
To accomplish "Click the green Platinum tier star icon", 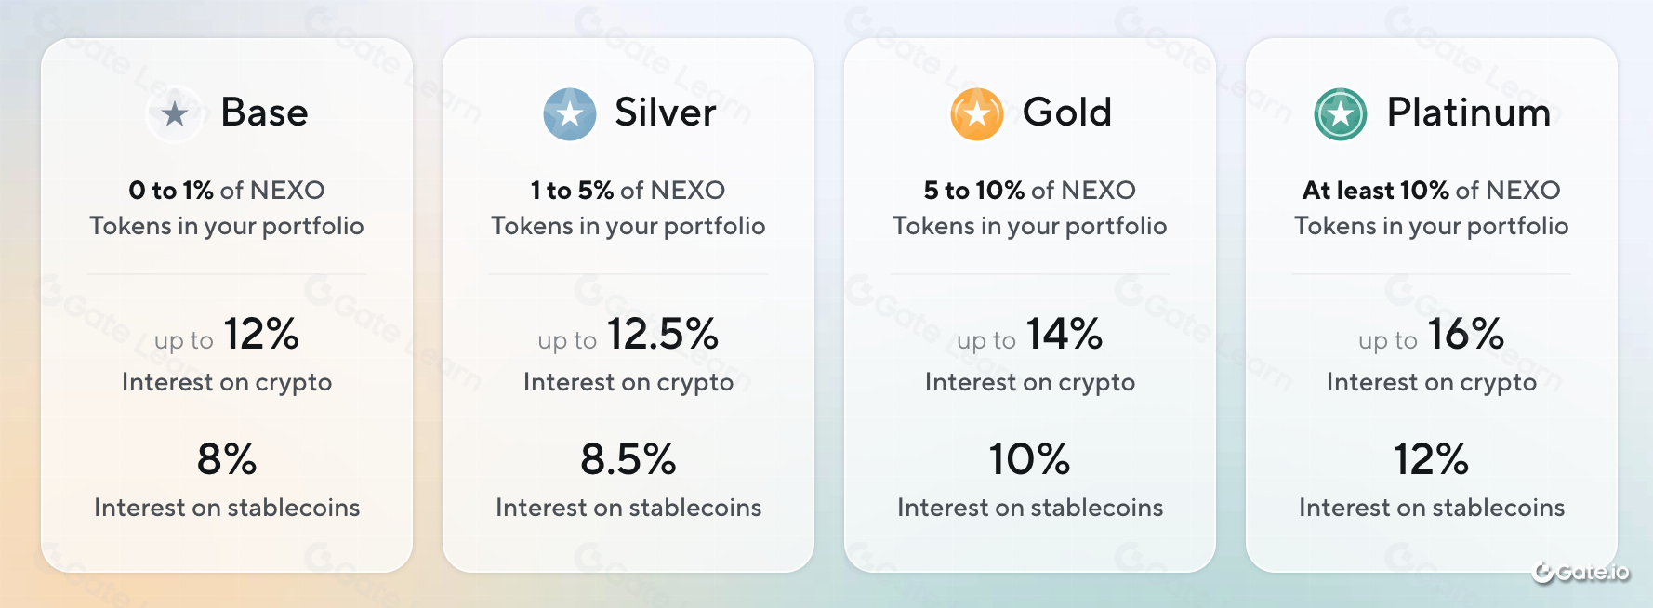I will 1341,114.
